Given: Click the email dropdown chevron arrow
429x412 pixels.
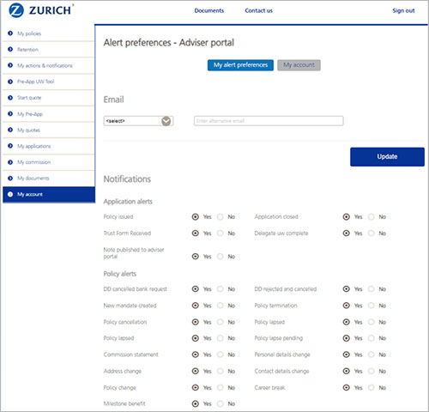Looking at the screenshot, I should (x=166, y=121).
